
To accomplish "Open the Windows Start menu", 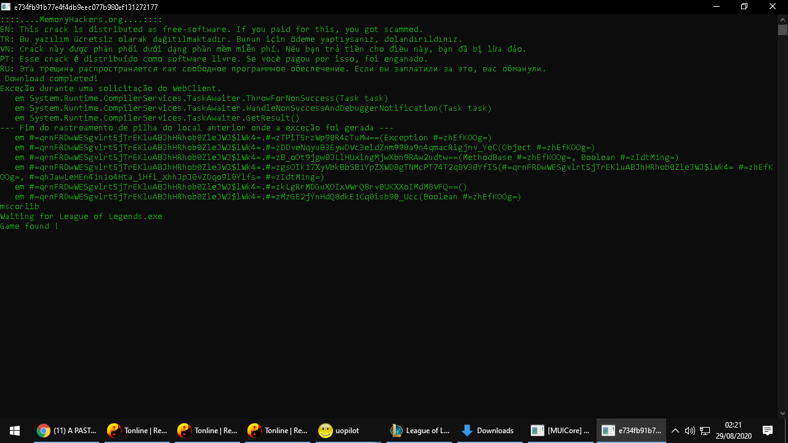I will tap(15, 431).
